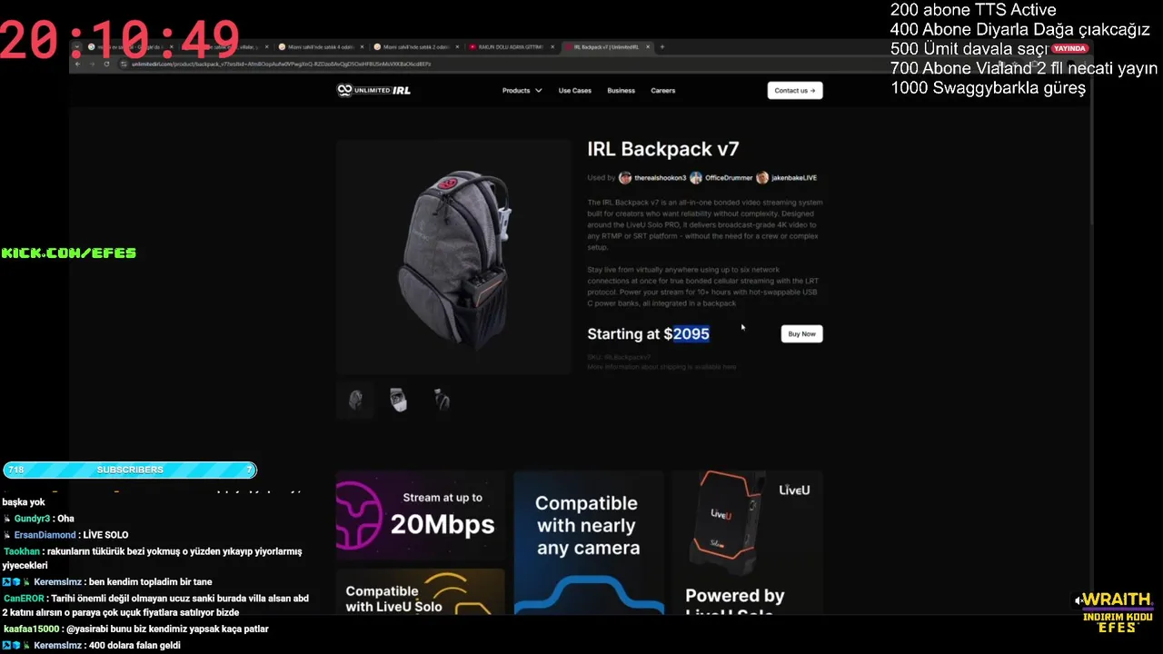The image size is (1163, 654).
Task: Open the Business menu item
Action: 621,91
